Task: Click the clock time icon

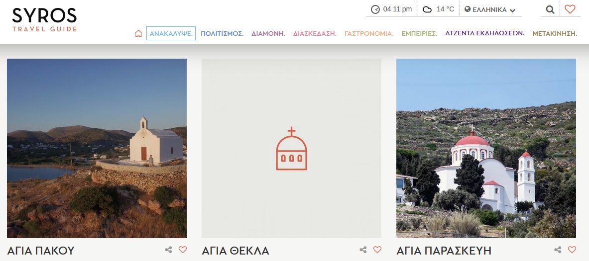Action: tap(375, 9)
